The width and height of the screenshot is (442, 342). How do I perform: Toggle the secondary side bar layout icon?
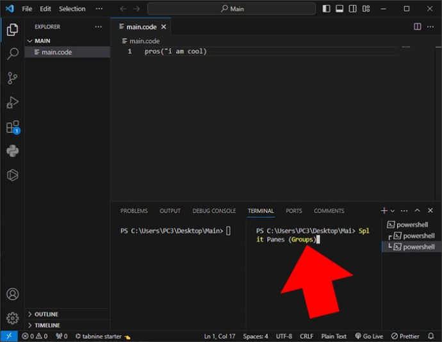pyautogui.click(x=353, y=9)
